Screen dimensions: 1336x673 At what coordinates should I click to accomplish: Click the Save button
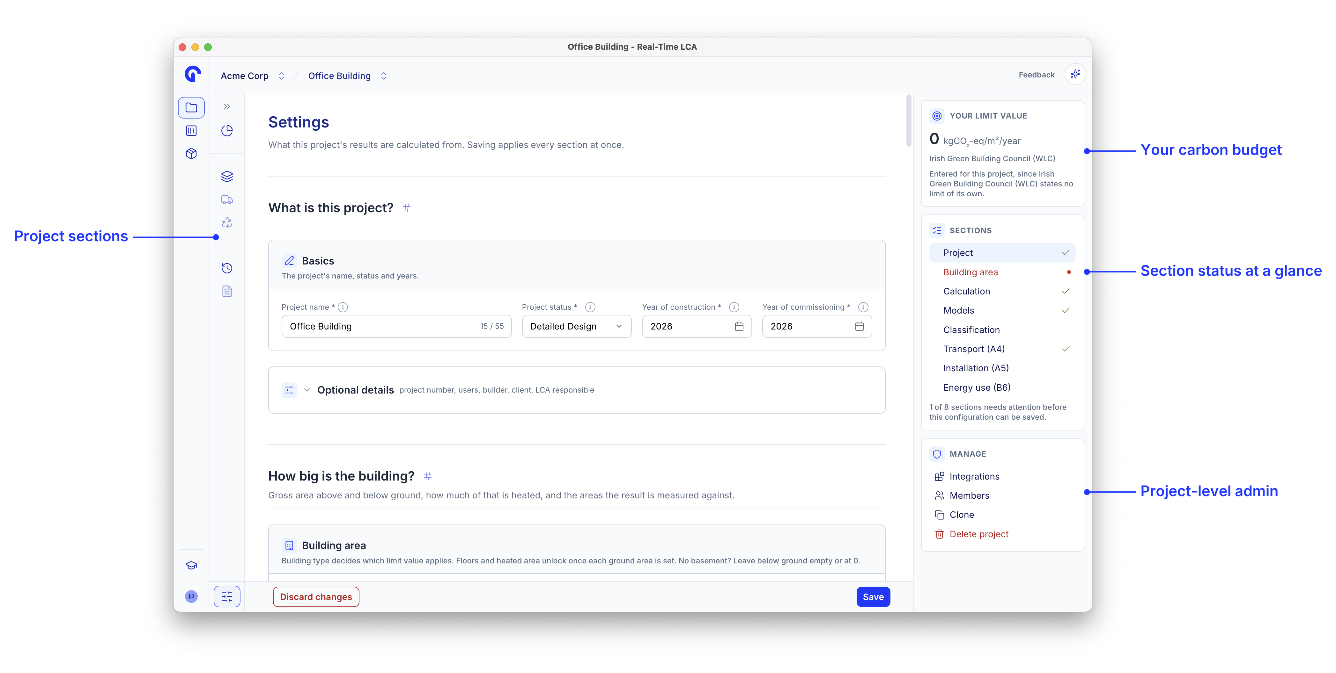point(873,597)
